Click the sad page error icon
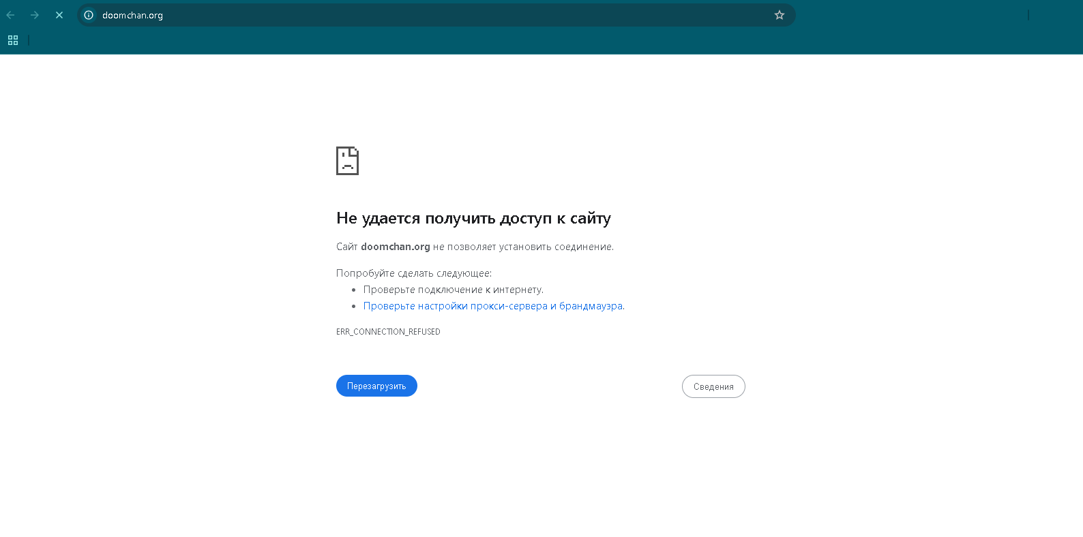Screen dimensions: 1083x537 pyautogui.click(x=347, y=161)
